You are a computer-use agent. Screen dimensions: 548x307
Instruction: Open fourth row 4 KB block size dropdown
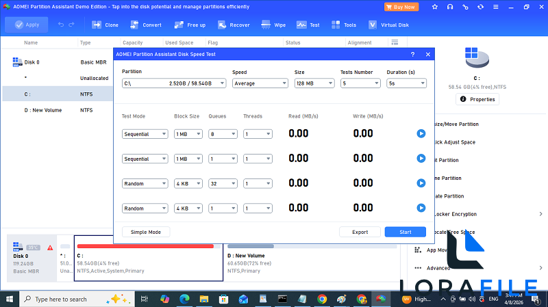tap(188, 209)
